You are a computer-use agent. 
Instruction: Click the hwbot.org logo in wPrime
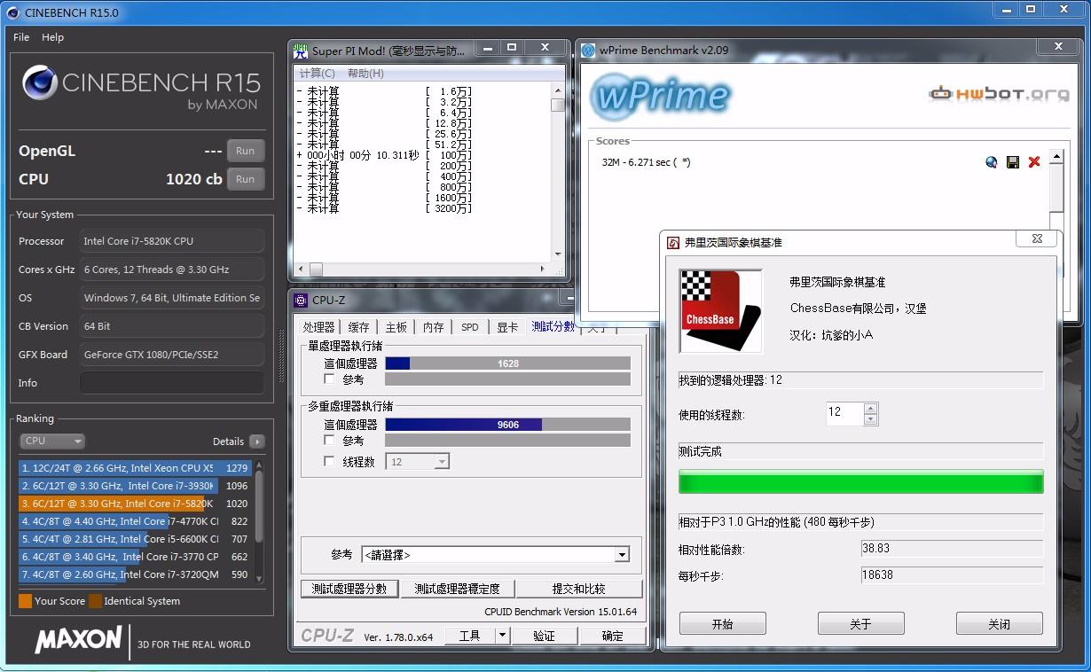coord(999,93)
